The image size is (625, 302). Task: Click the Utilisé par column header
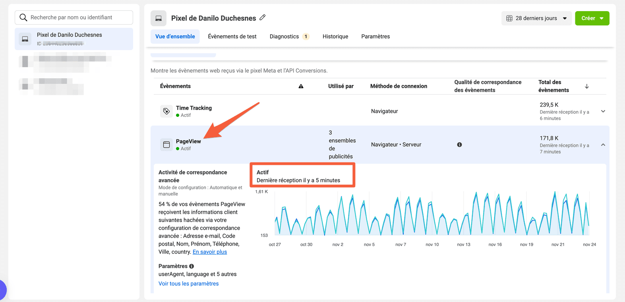point(341,86)
